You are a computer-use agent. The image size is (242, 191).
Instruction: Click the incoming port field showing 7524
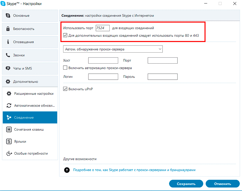103,28
